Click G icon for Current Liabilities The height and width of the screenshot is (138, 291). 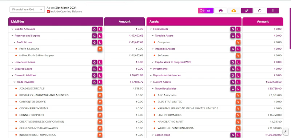(x=95, y=76)
